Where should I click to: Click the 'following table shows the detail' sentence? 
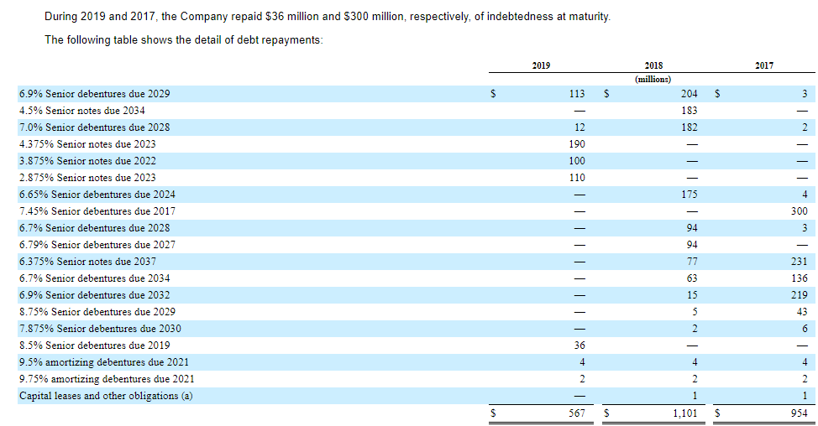point(184,40)
